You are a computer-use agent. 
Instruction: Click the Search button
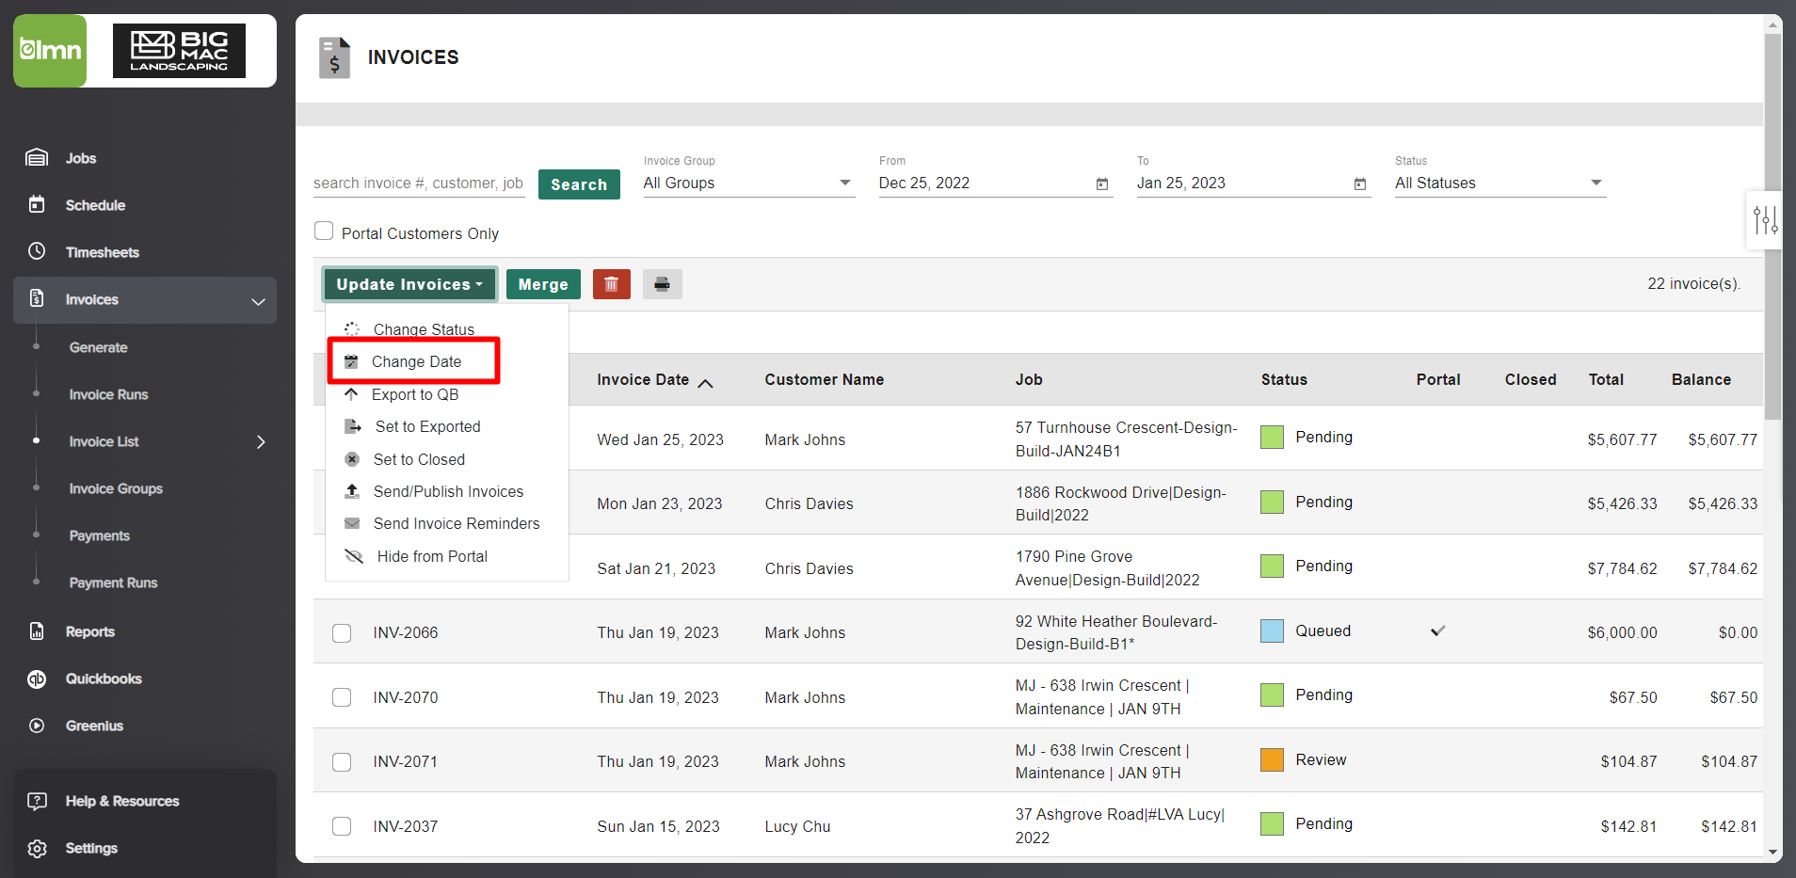(x=578, y=184)
